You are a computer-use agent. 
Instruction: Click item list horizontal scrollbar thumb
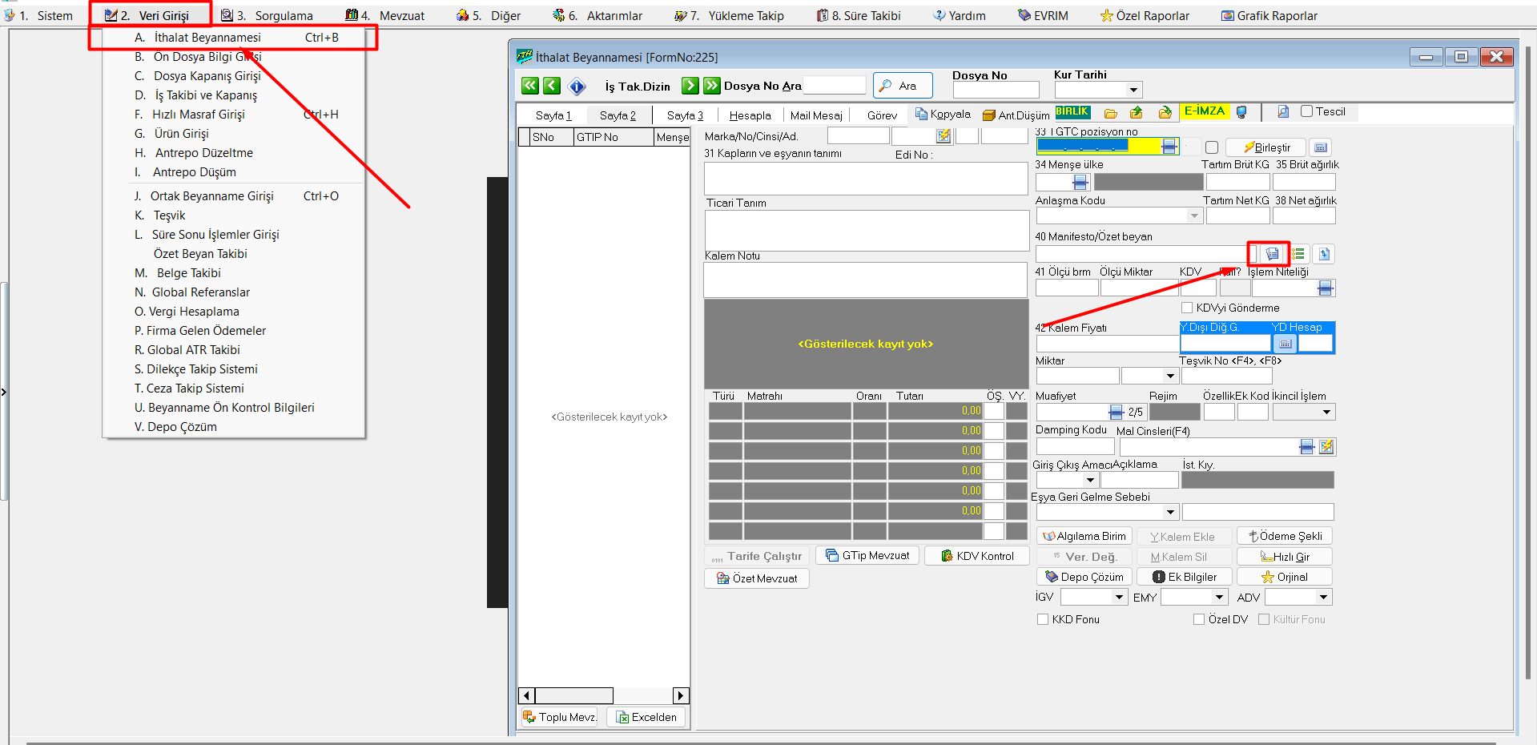coord(573,695)
